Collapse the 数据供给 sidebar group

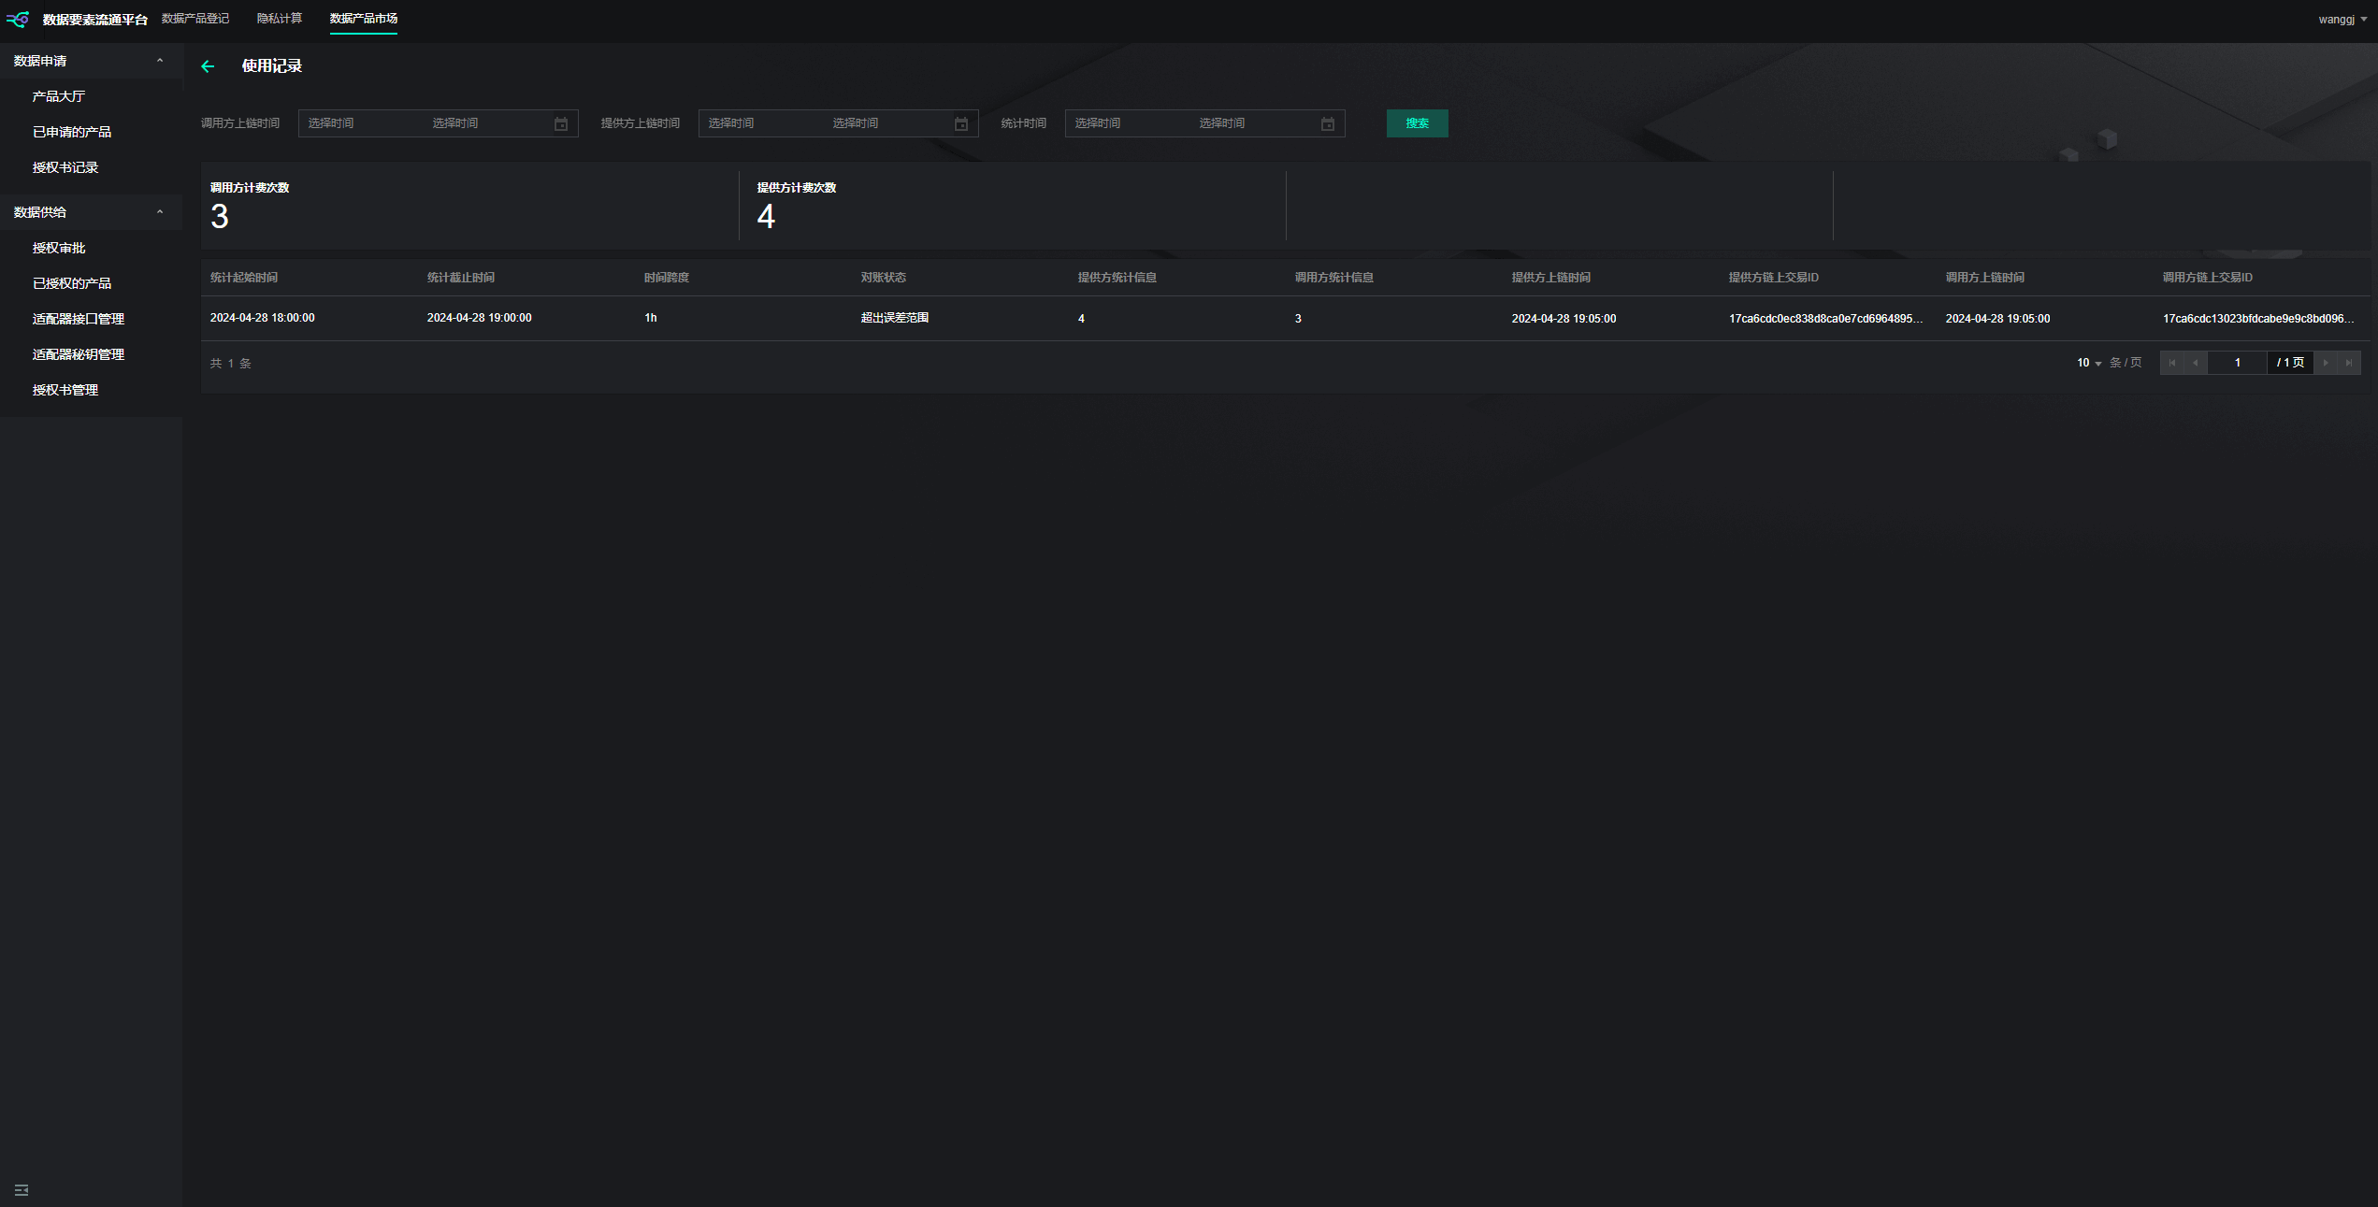tap(160, 212)
